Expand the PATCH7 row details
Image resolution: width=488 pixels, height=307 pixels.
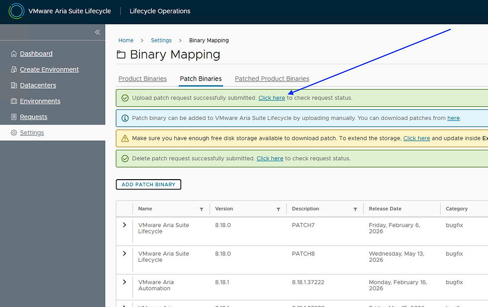click(124, 225)
